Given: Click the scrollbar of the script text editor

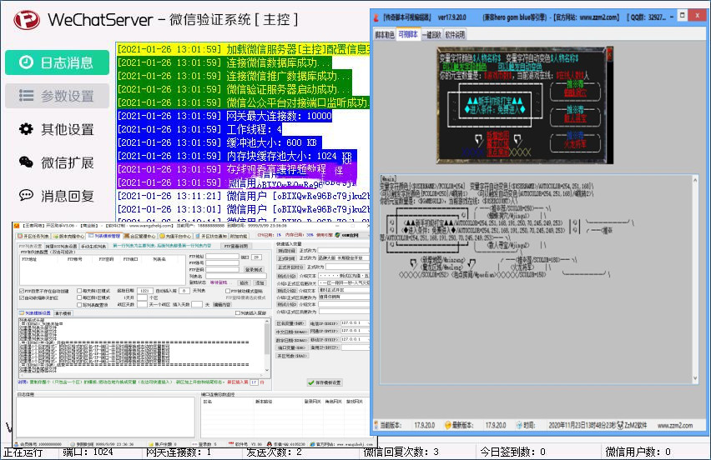Looking at the screenshot, I should coord(695,279).
